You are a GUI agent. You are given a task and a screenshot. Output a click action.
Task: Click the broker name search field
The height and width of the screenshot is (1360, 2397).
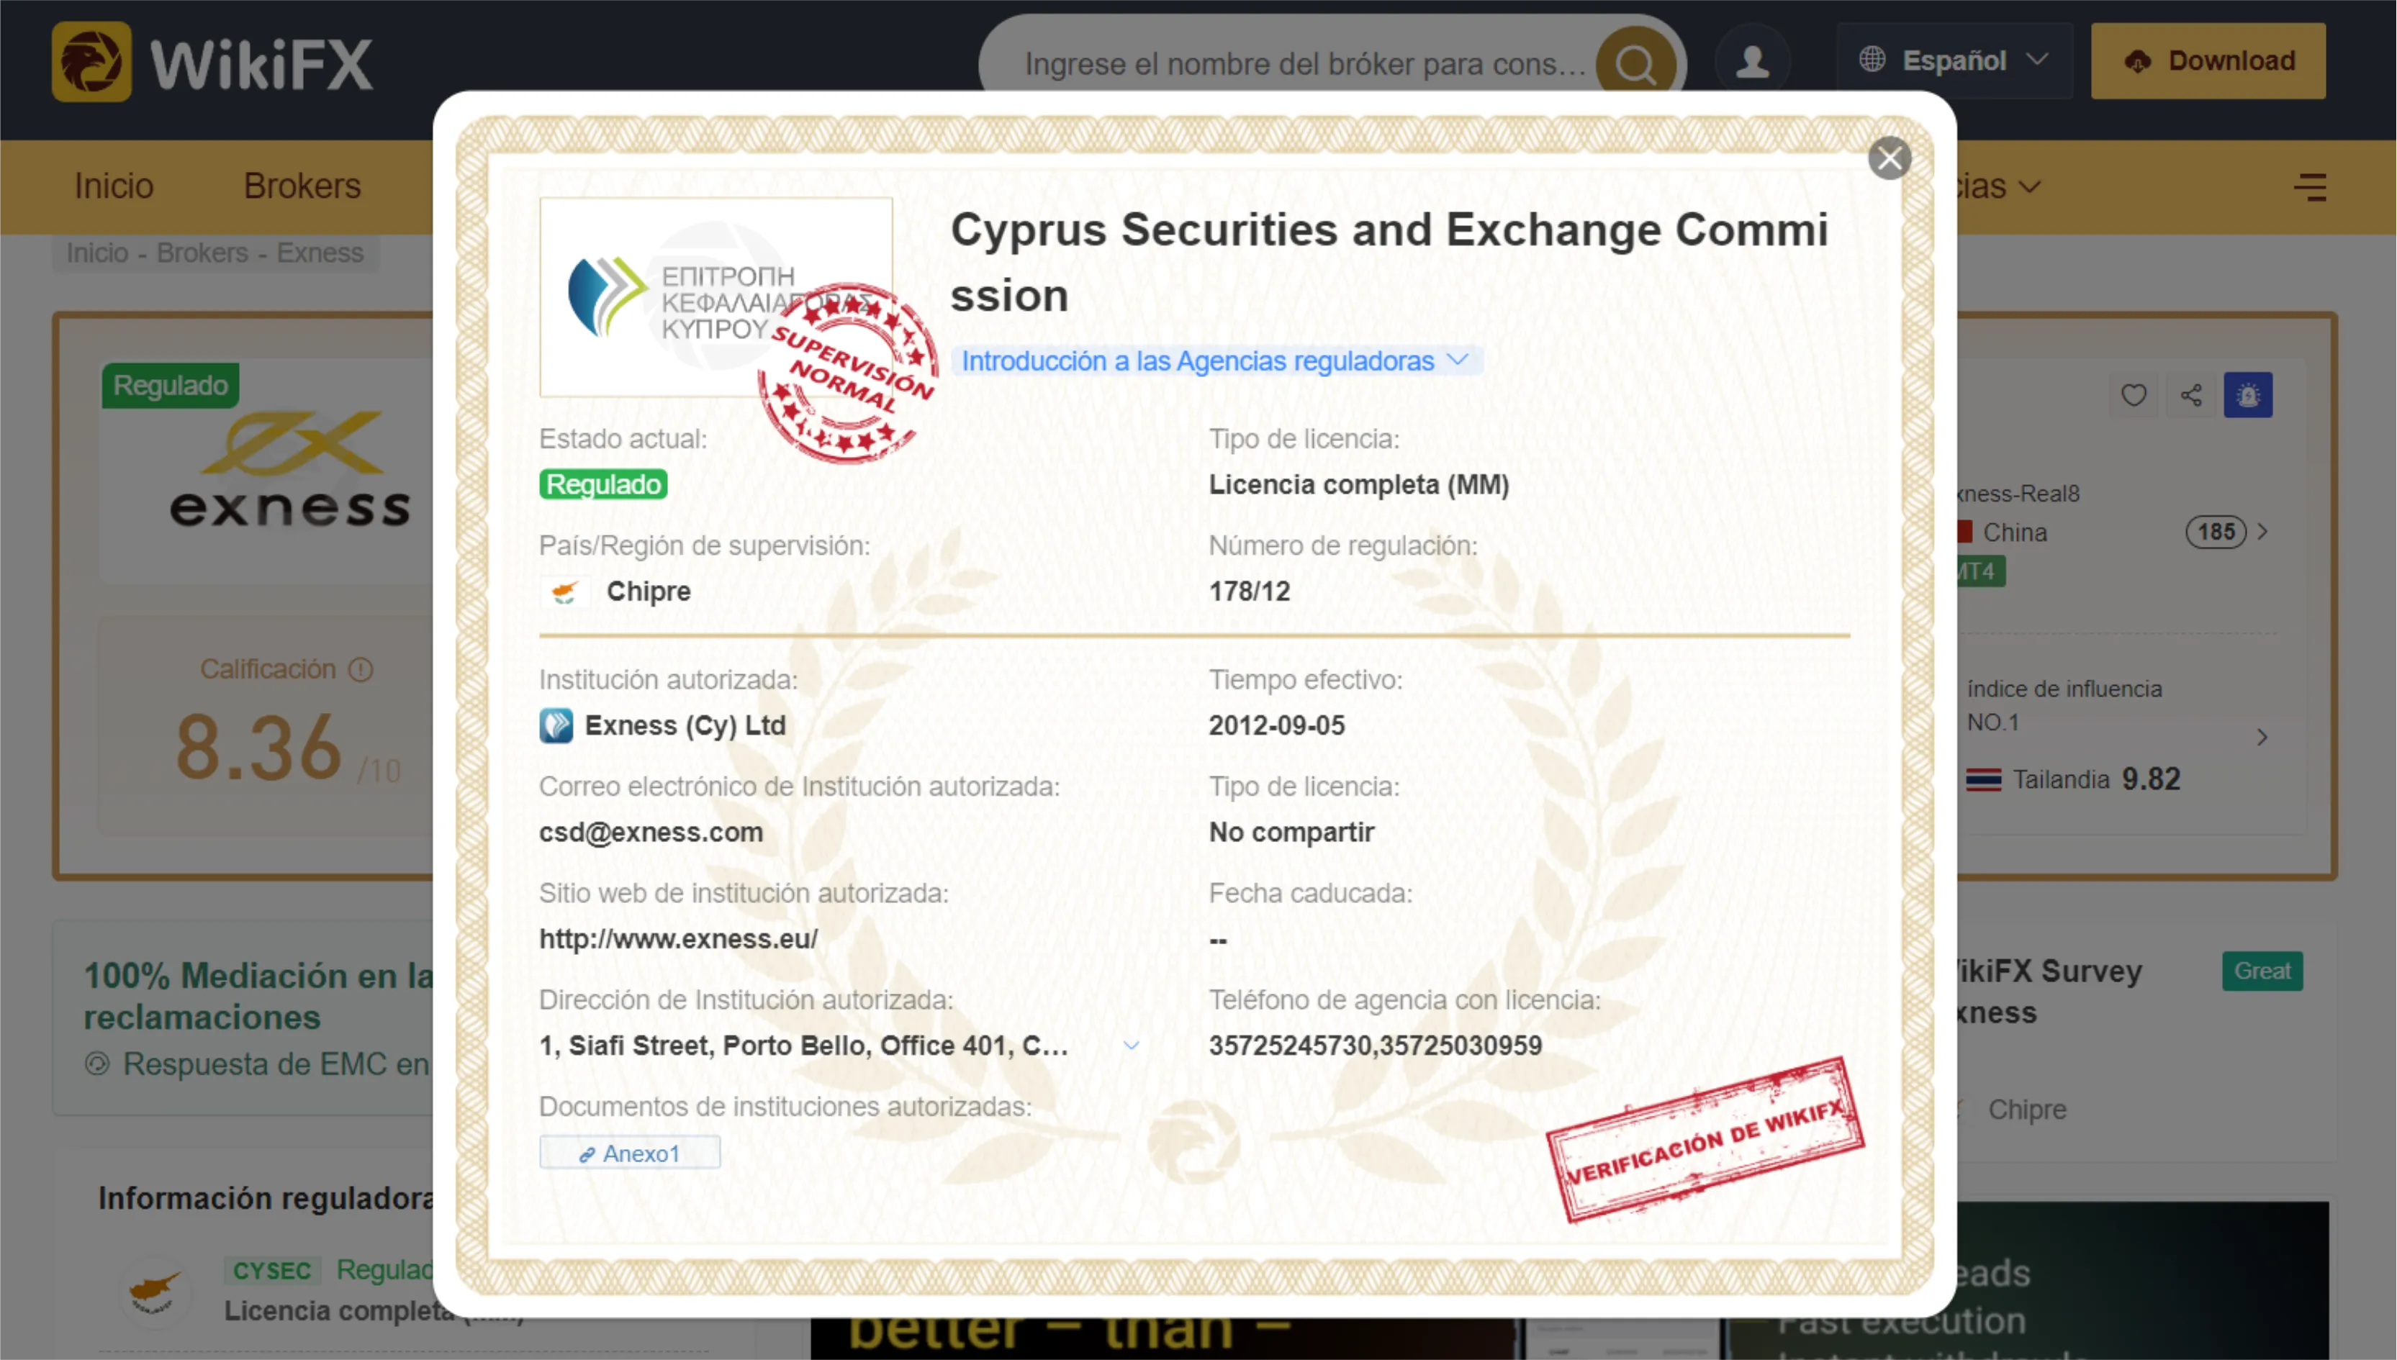point(1304,63)
